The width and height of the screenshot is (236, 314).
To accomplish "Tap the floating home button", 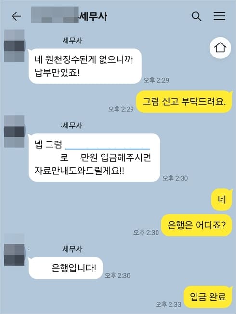I will point(220,48).
